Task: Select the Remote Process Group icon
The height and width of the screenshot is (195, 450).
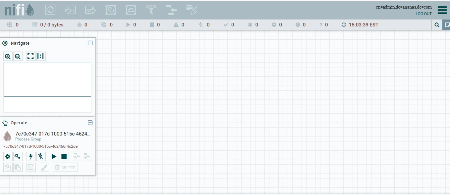Action: click(x=131, y=10)
